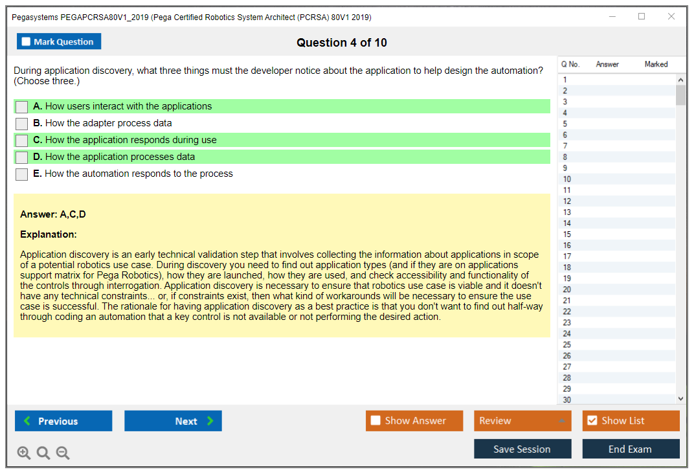Click the green right chevron on Next

pos(210,421)
